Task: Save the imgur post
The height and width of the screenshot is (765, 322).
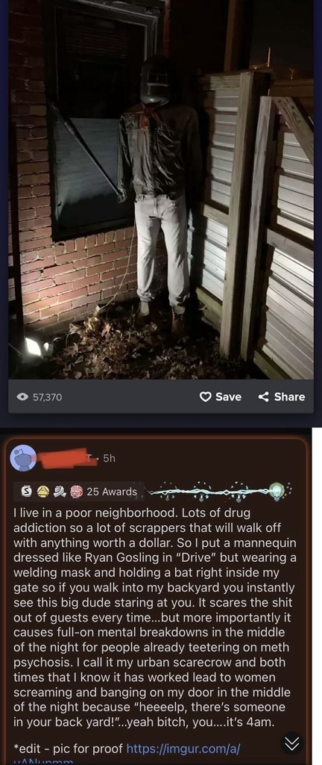Action: tap(221, 397)
